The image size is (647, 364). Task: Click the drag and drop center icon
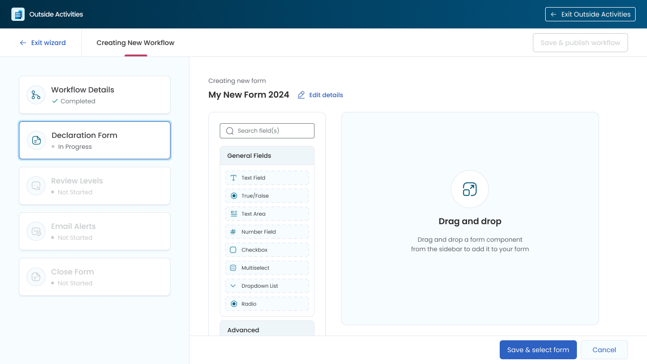click(x=469, y=189)
